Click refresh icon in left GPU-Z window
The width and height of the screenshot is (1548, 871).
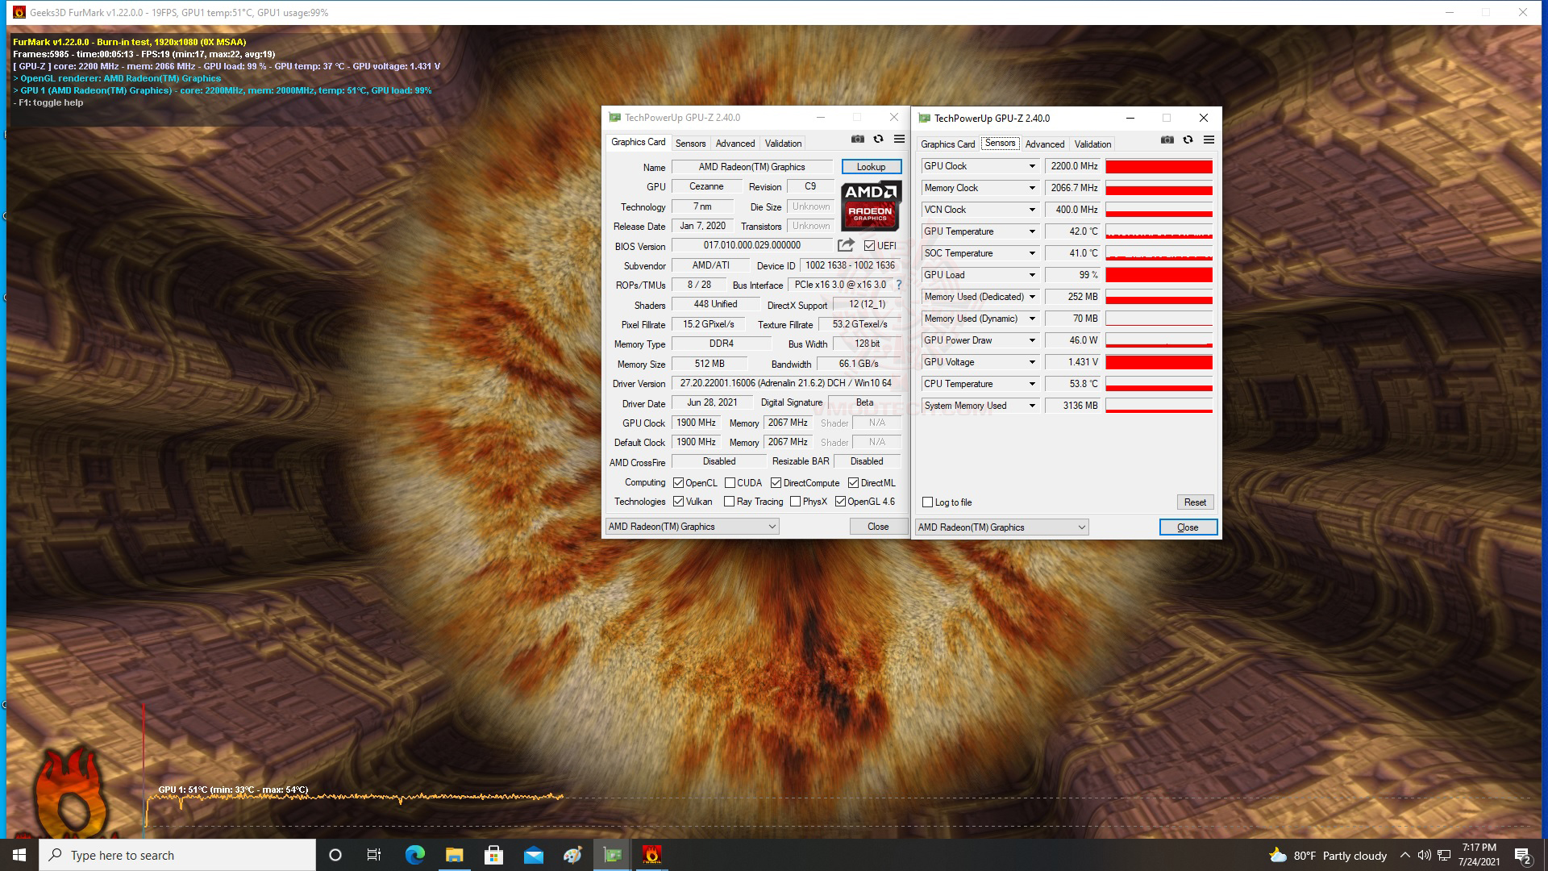click(x=878, y=140)
